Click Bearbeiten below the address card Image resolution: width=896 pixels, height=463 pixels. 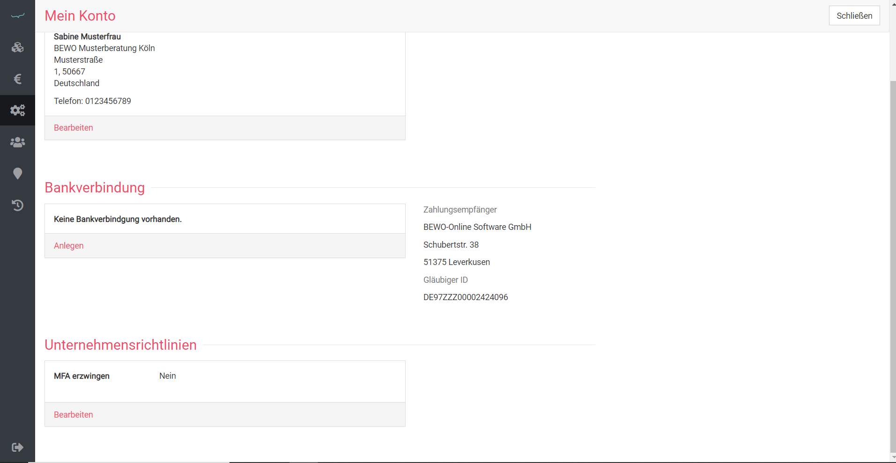(73, 128)
